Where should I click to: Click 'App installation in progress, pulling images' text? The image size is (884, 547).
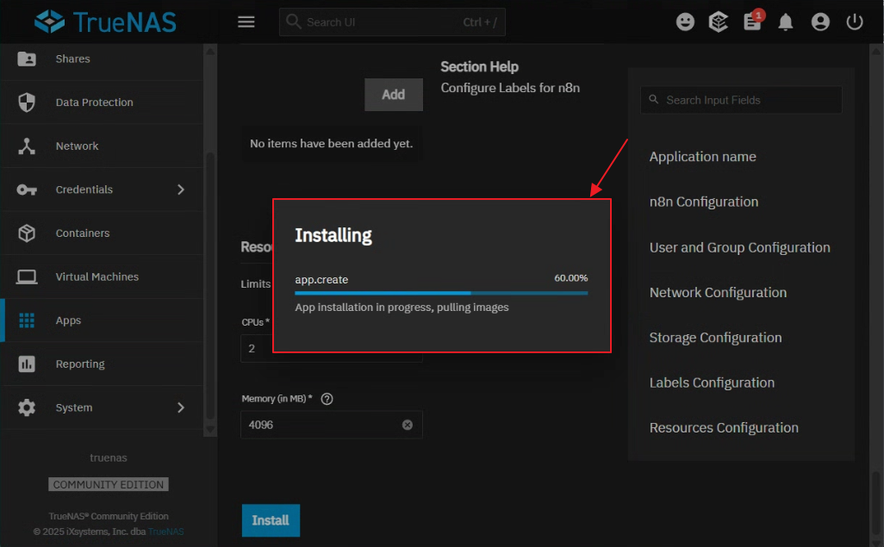(402, 308)
